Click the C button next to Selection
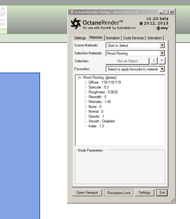 point(154,61)
